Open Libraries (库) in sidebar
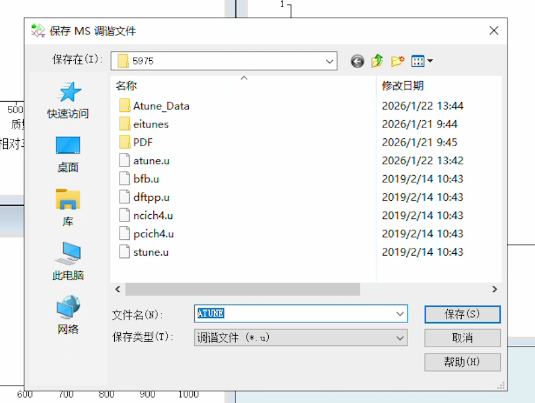 tap(68, 208)
